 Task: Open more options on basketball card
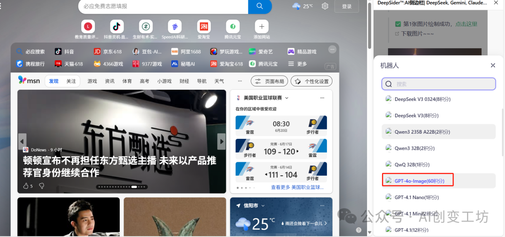(322, 98)
